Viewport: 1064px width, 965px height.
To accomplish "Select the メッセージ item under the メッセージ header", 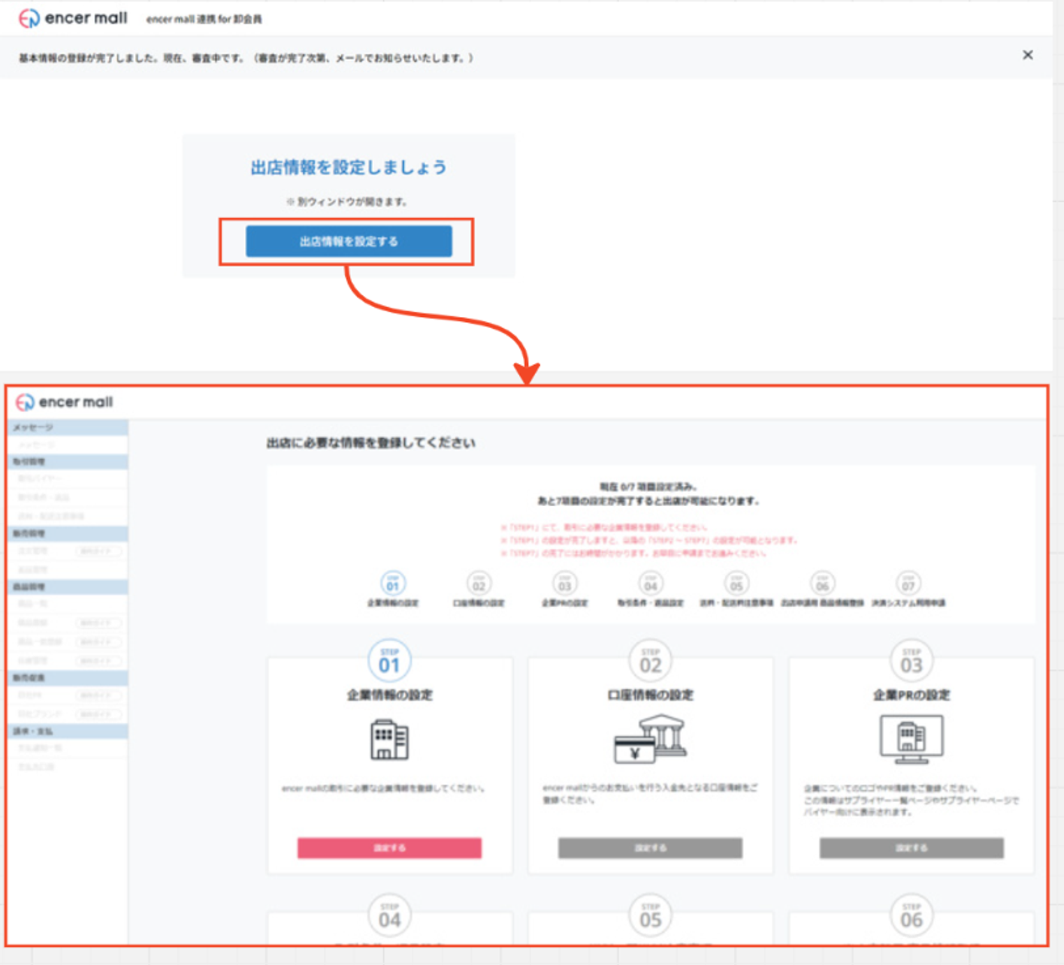I will (38, 445).
